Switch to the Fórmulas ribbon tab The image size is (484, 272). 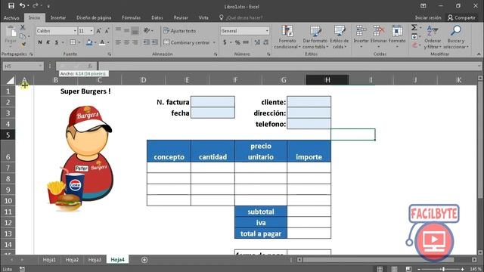(x=131, y=17)
